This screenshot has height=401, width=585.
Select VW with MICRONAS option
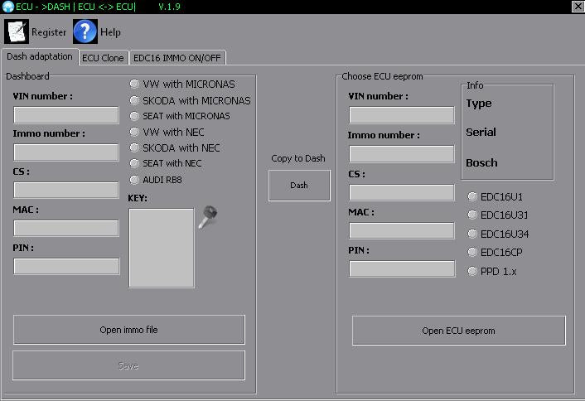tap(135, 85)
